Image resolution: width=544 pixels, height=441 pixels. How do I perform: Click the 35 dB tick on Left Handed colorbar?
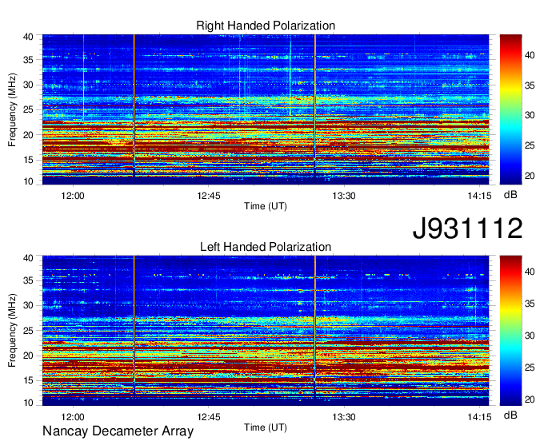[x=530, y=304]
